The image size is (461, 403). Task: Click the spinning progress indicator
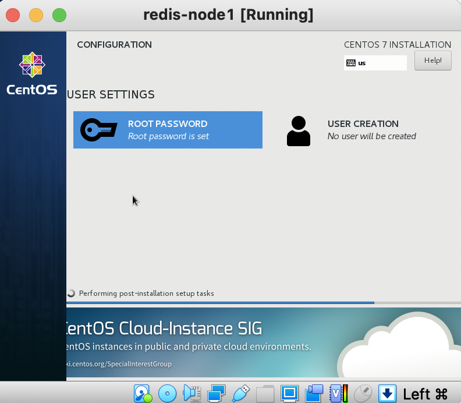[71, 294]
